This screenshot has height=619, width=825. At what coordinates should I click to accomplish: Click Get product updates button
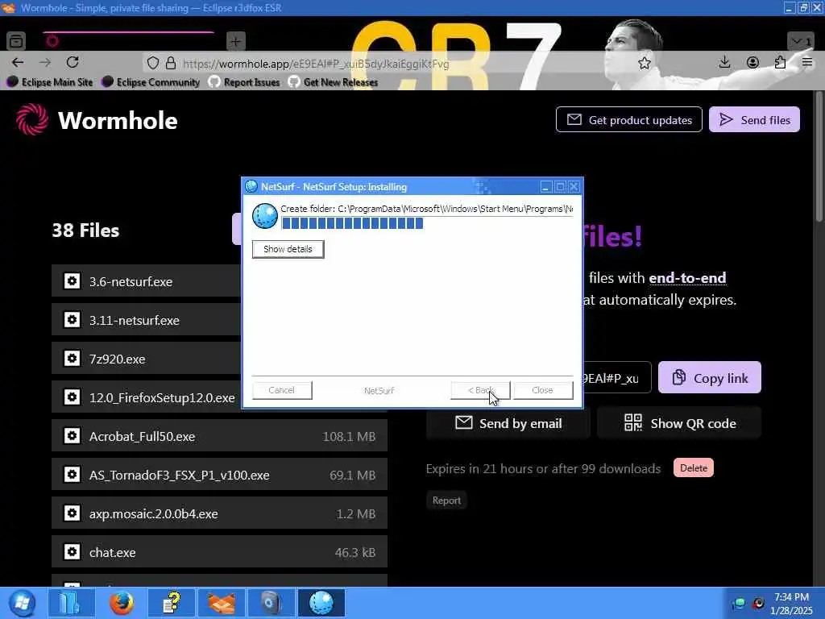(x=628, y=119)
